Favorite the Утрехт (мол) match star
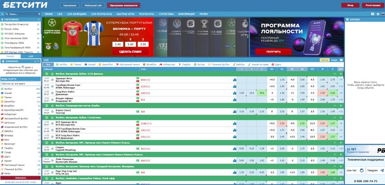This screenshot has width=385, height=185. click(x=52, y=112)
